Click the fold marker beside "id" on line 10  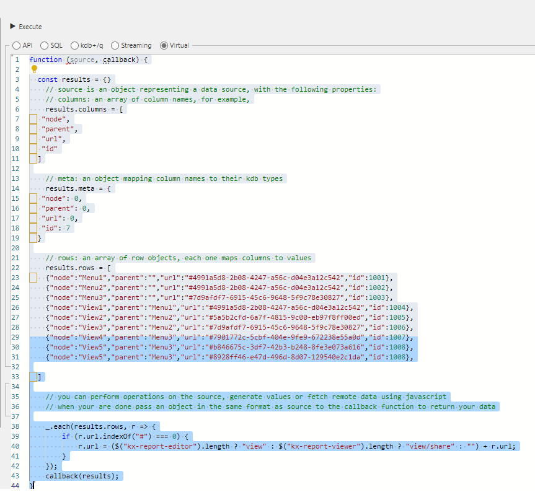pyautogui.click(x=33, y=148)
